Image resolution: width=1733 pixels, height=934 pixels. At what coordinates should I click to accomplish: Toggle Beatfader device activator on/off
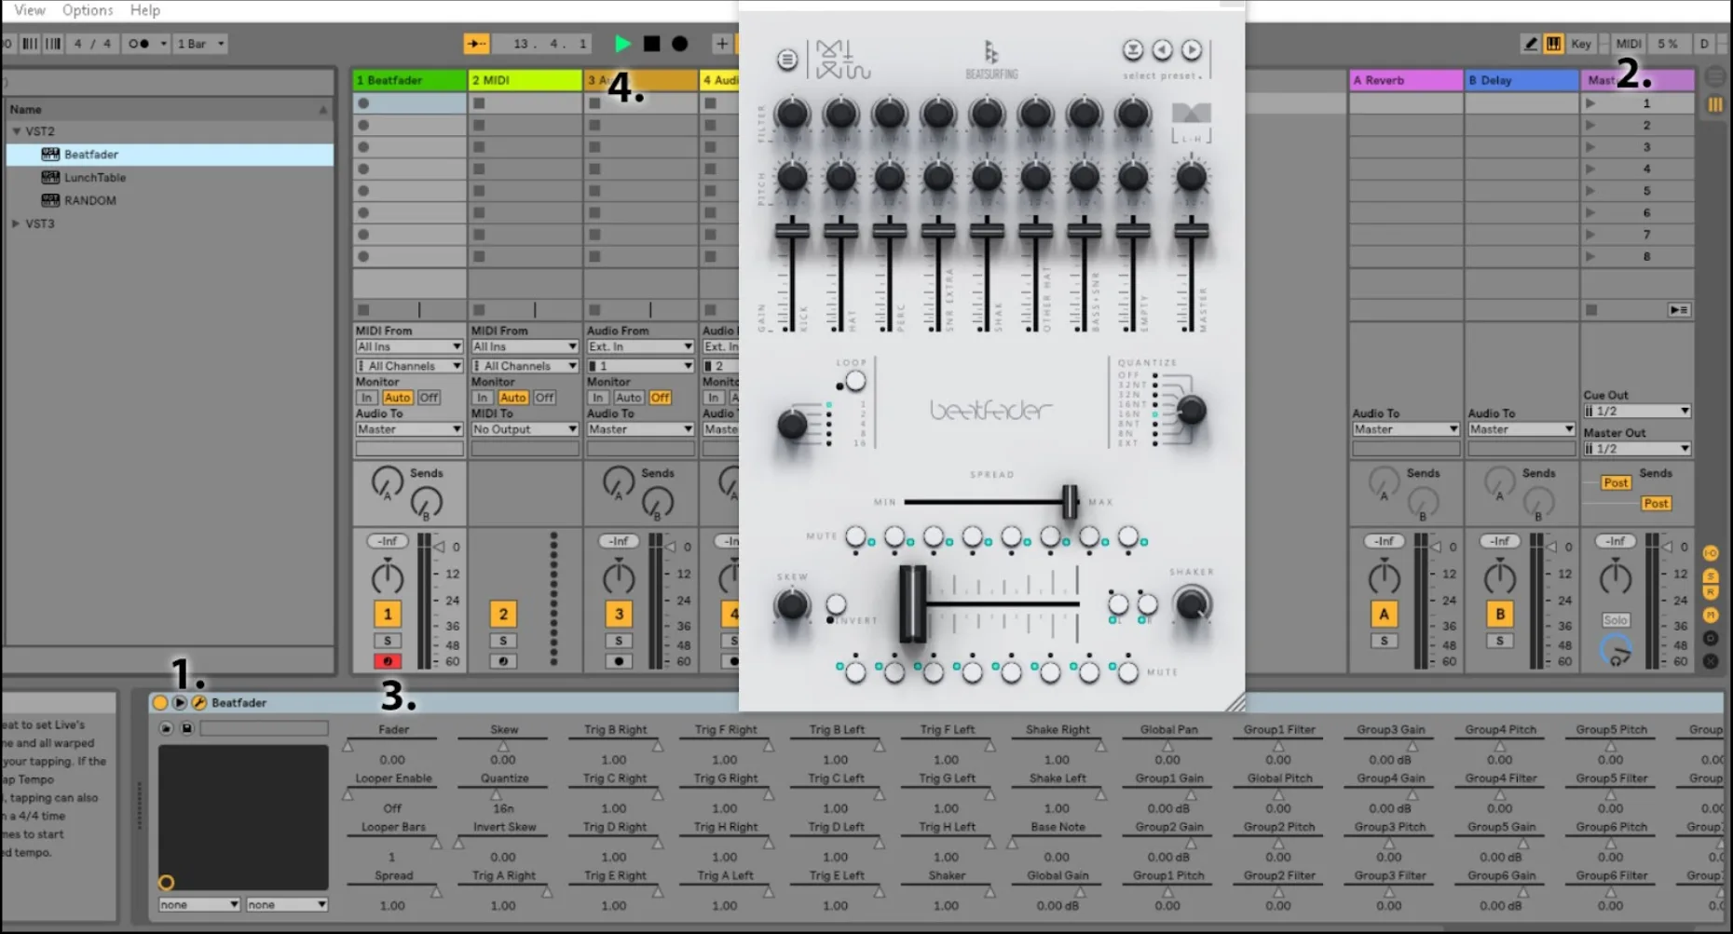(160, 703)
